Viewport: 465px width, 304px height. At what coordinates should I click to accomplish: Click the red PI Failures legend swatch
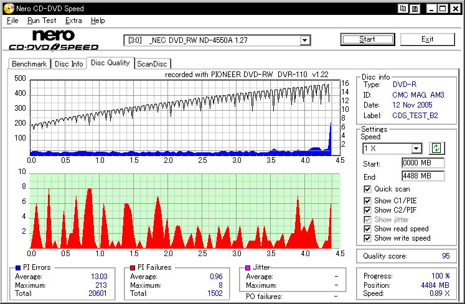pos(133,268)
